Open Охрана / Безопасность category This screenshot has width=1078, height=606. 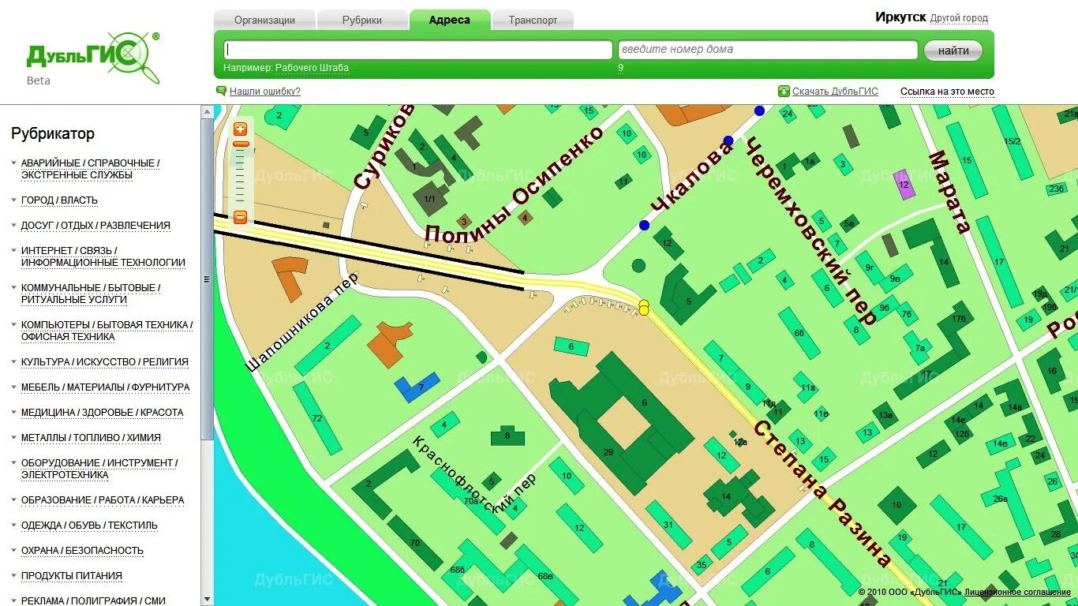(x=82, y=551)
